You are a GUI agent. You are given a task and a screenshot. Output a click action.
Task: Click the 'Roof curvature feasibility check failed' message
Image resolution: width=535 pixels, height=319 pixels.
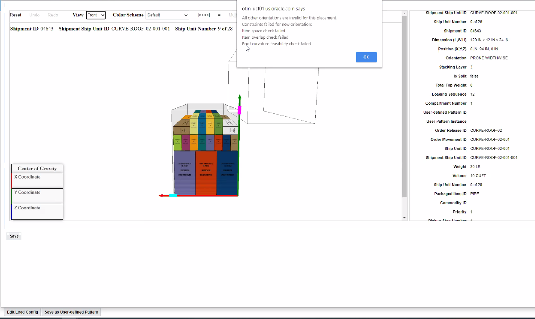pyautogui.click(x=276, y=44)
